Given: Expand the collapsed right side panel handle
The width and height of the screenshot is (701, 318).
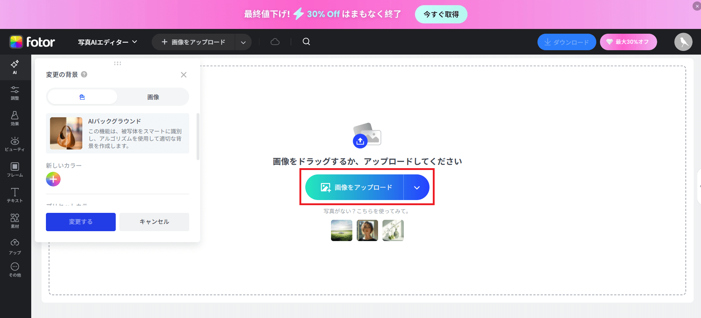Looking at the screenshot, I should coord(699,186).
